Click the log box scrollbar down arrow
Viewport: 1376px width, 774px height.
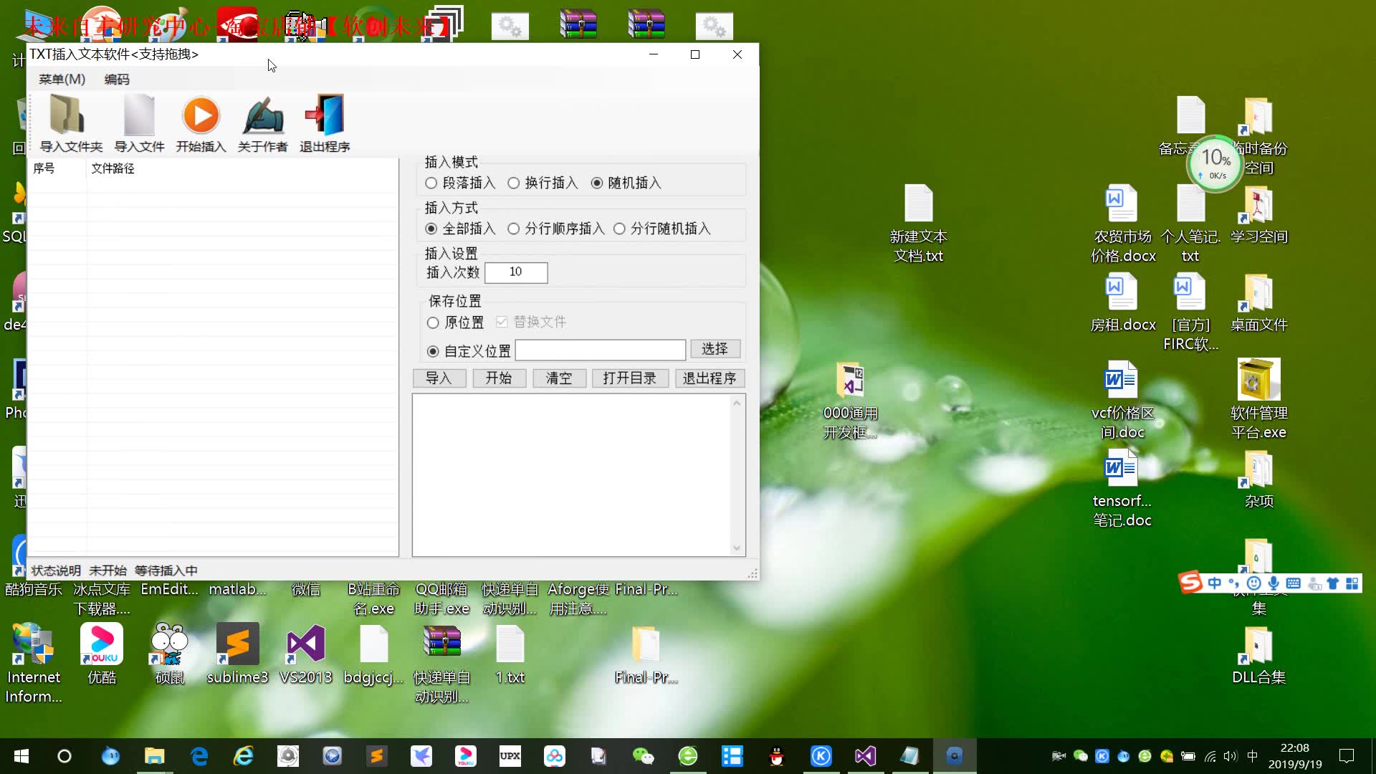737,548
